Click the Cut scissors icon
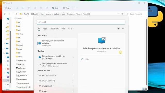The height and width of the screenshot is (93, 165). (17, 8)
